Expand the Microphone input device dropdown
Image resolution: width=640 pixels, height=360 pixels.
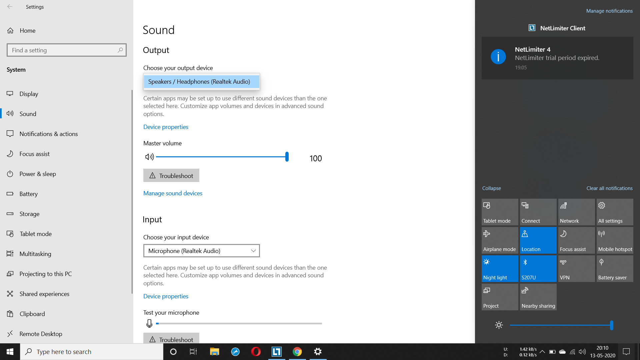(201, 251)
